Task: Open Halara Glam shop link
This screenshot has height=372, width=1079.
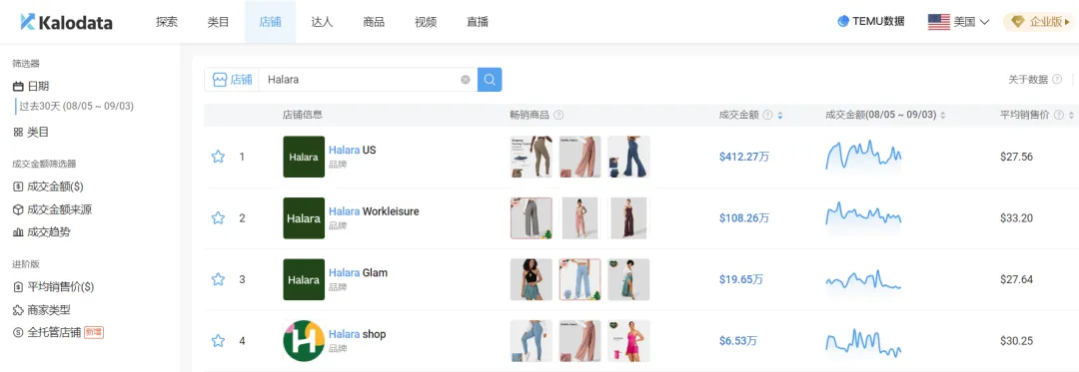Action: click(x=358, y=272)
